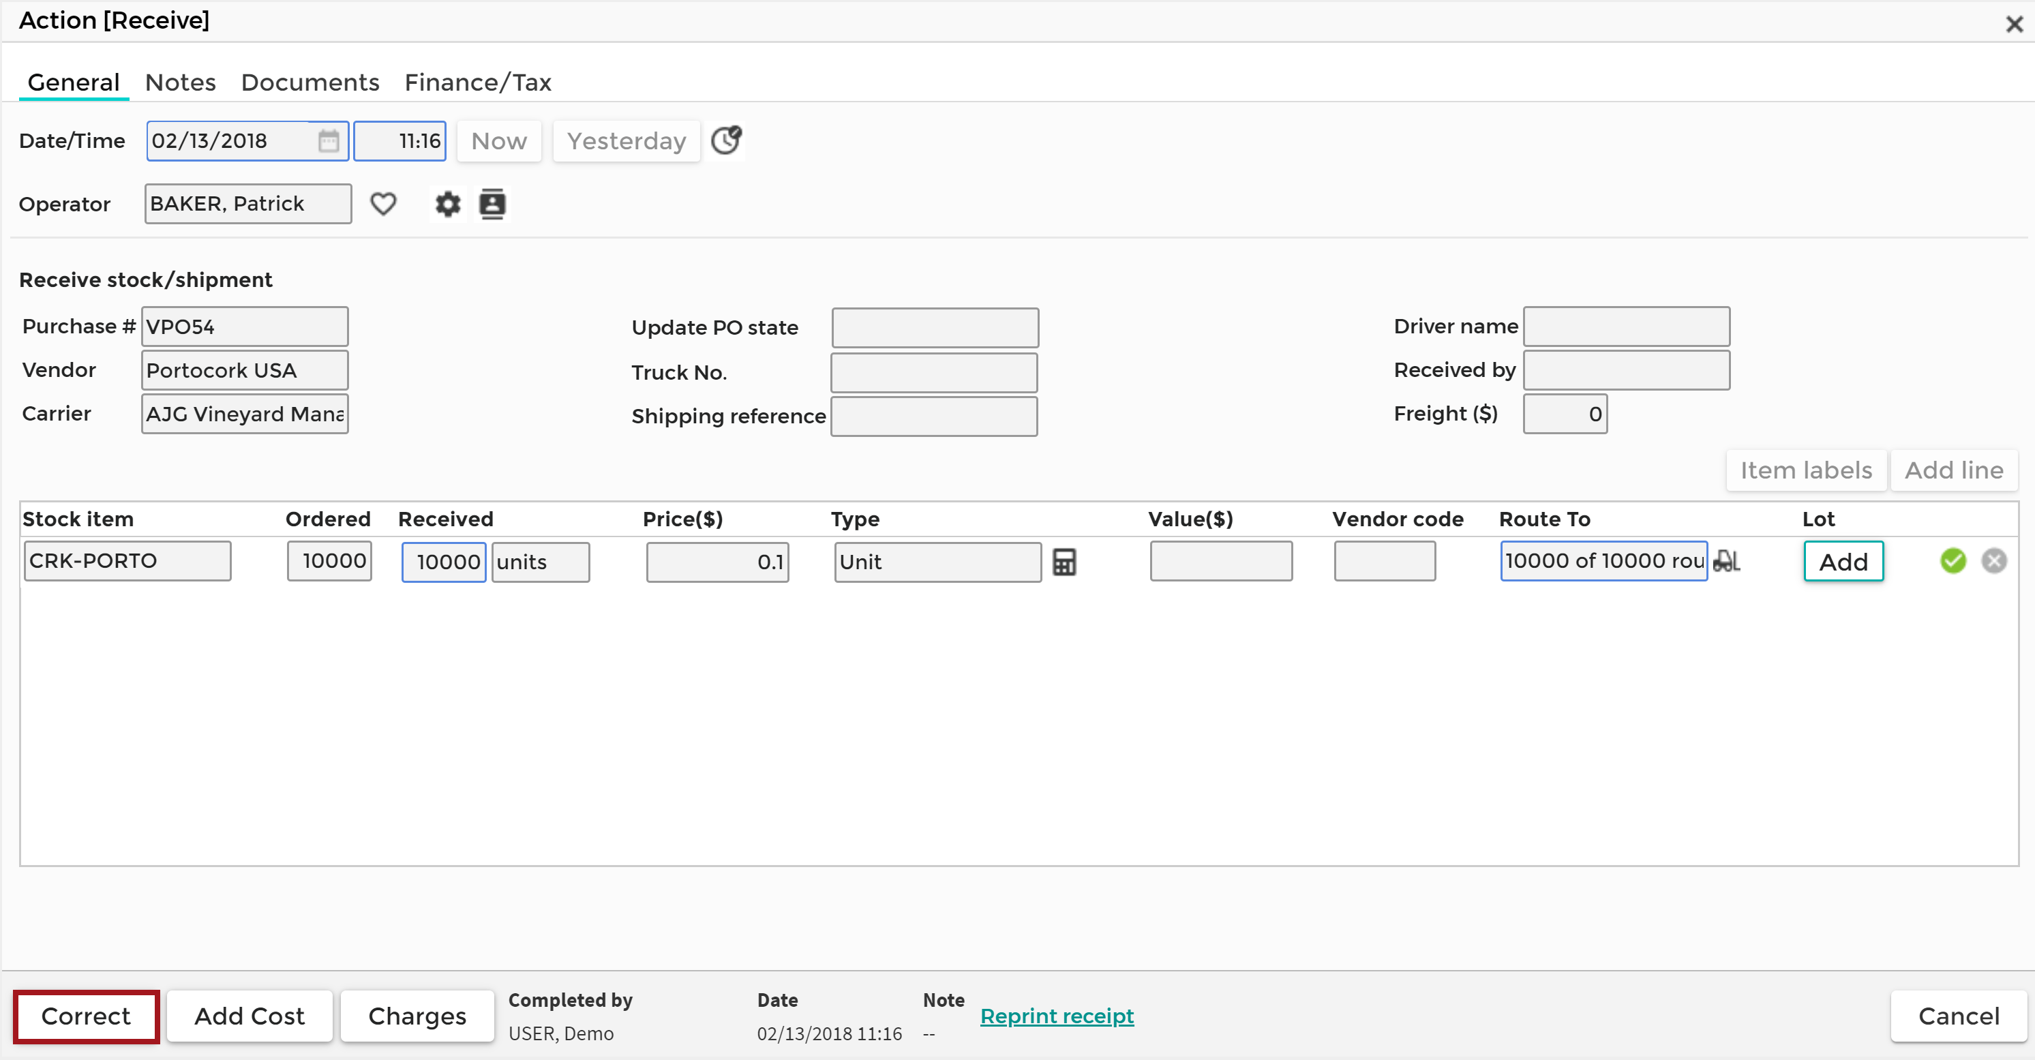Click the Cancel button
This screenshot has height=1060, width=2035.
(1959, 1016)
